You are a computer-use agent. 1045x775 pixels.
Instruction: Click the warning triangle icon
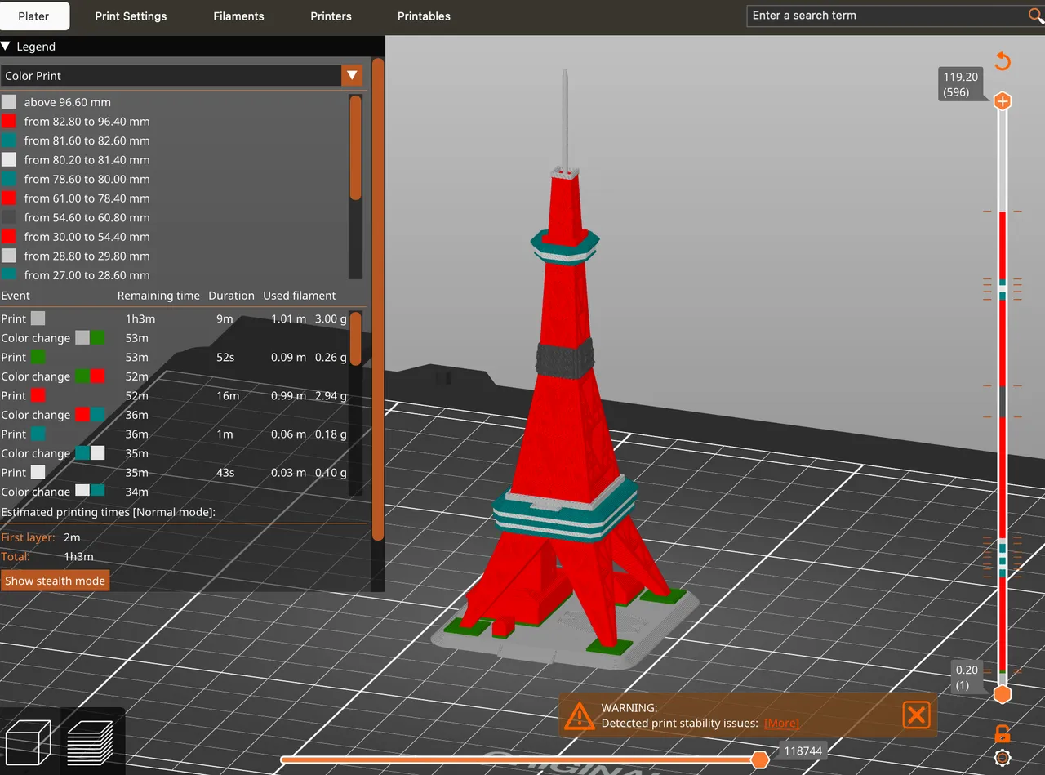click(x=579, y=715)
